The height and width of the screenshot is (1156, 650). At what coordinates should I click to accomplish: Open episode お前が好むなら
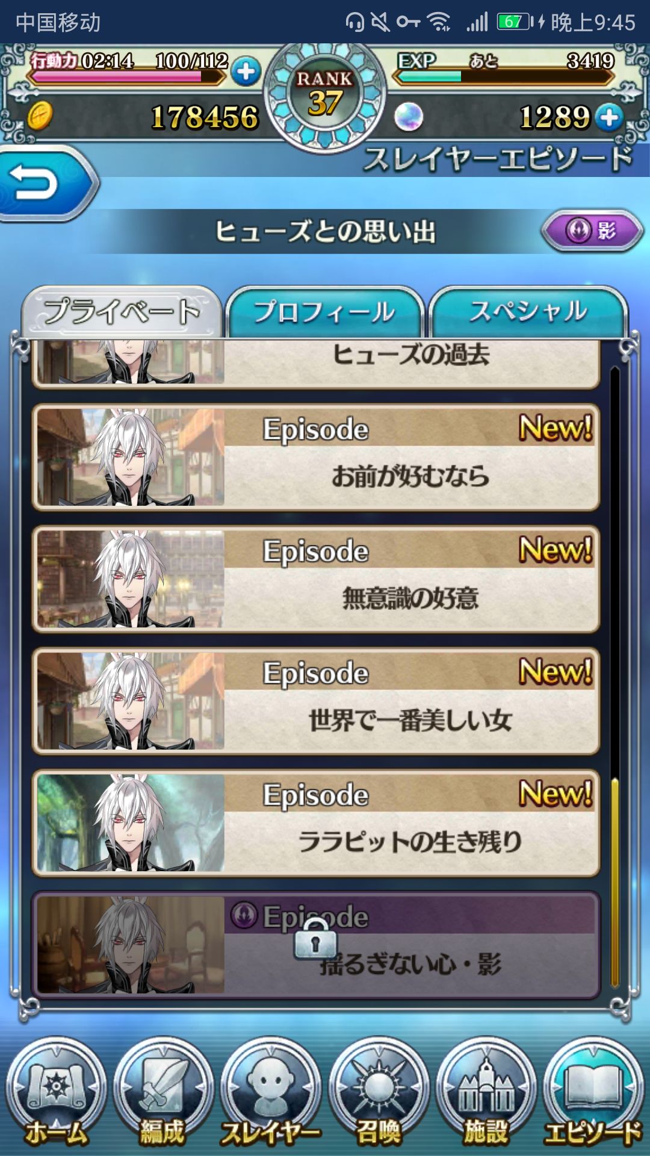click(x=316, y=458)
